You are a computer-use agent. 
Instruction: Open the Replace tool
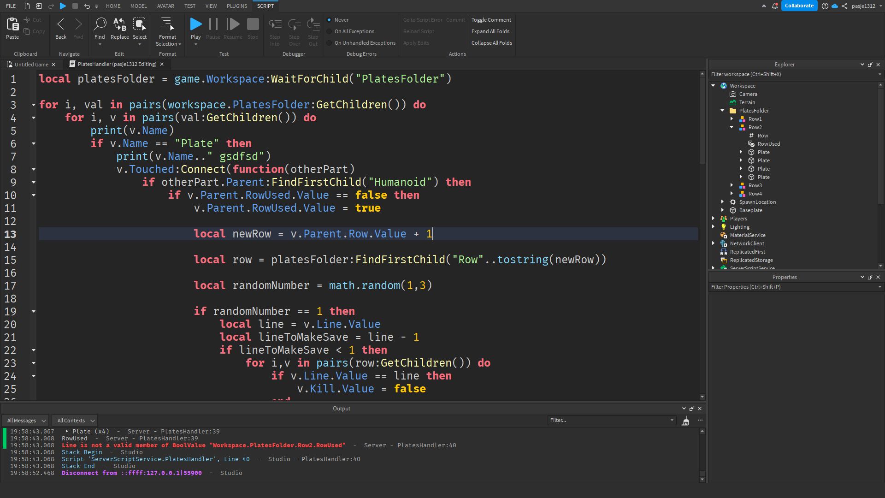coord(119,24)
